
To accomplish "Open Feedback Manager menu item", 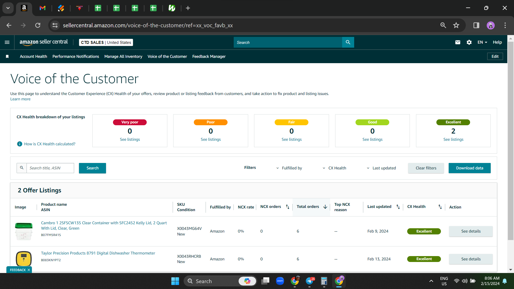I will tap(209, 56).
